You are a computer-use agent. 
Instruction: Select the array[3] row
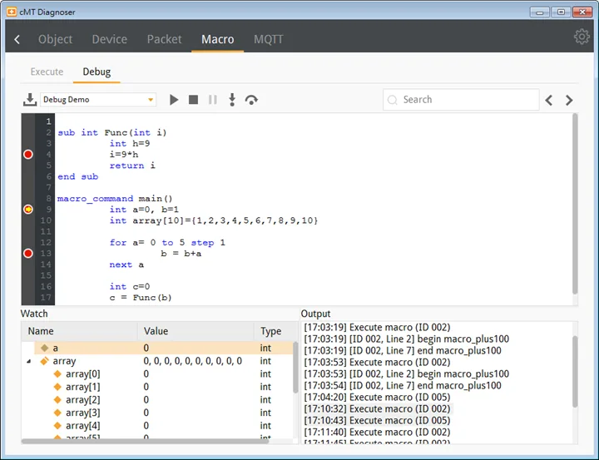157,413
